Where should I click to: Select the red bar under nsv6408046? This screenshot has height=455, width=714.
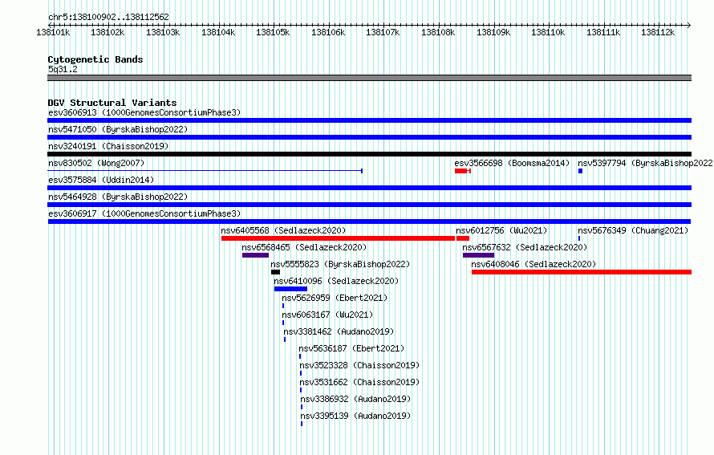coord(582,272)
